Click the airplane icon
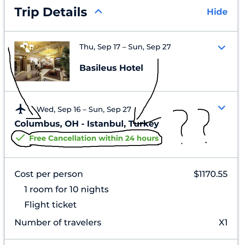 (21, 109)
